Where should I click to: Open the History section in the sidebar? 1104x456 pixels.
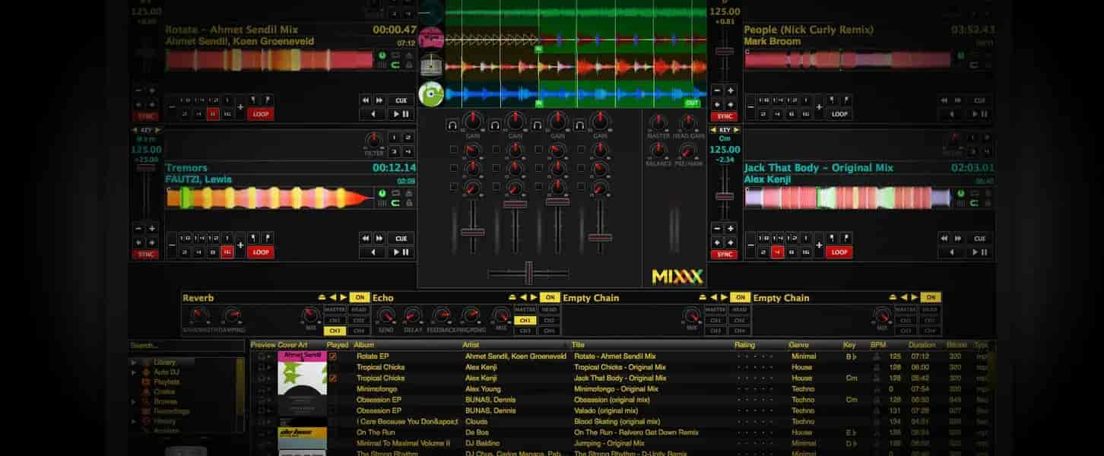click(165, 422)
